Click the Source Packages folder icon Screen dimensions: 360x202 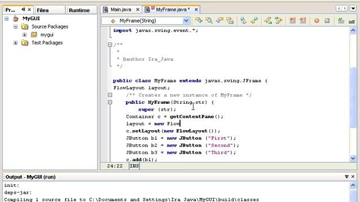tap(25, 26)
